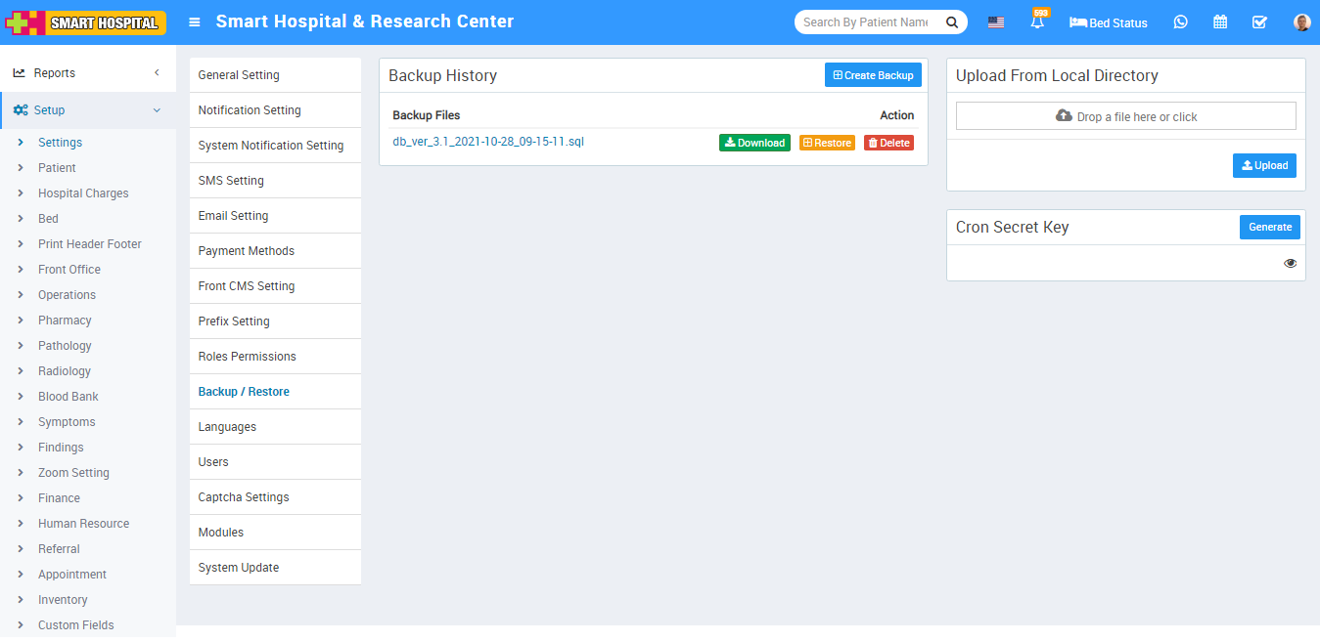Open the notifications bell icon

click(1037, 21)
